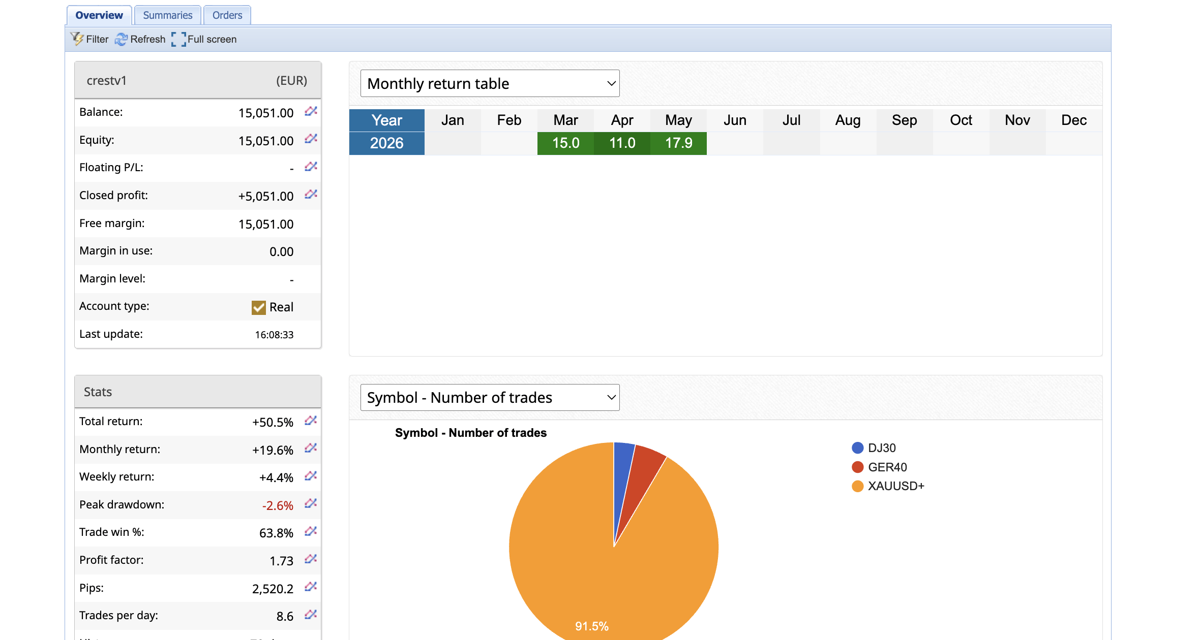Click the Refresh arrows icon

[x=121, y=39]
